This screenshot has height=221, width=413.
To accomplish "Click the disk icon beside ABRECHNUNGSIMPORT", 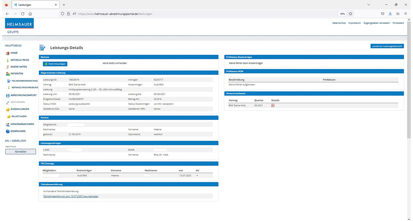I will [x=8, y=96].
